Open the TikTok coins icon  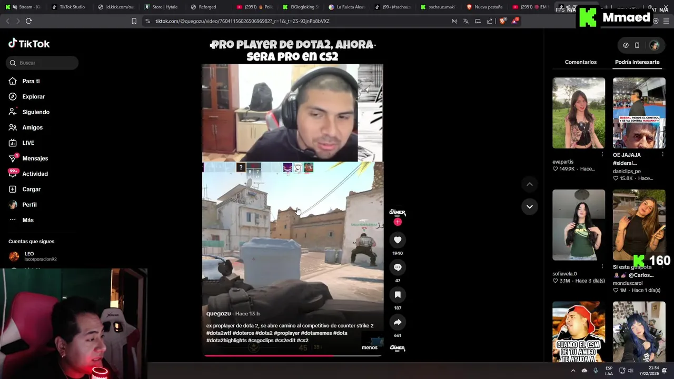[626, 45]
